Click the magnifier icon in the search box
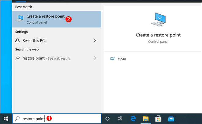The height and width of the screenshot is (124, 202). (17, 118)
